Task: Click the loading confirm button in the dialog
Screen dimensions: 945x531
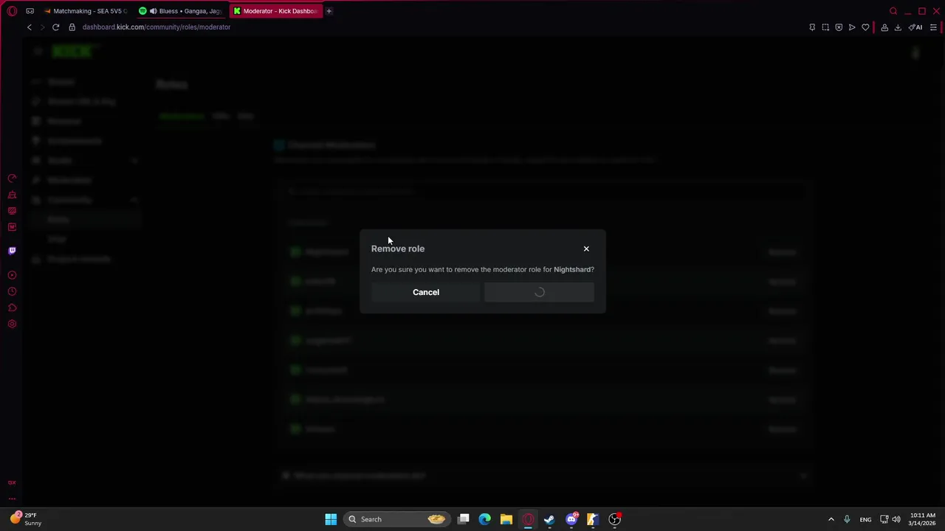Action: tap(539, 292)
